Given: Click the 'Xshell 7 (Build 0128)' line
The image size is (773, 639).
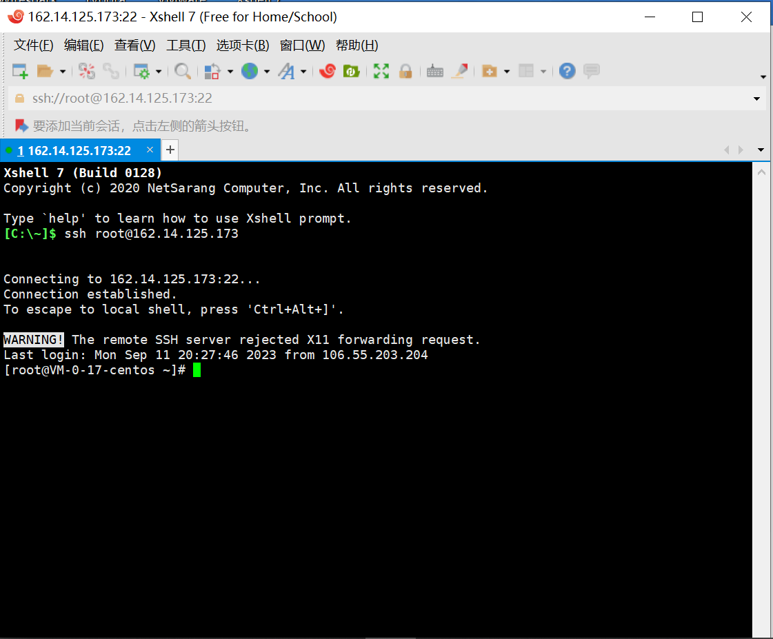Looking at the screenshot, I should [83, 173].
